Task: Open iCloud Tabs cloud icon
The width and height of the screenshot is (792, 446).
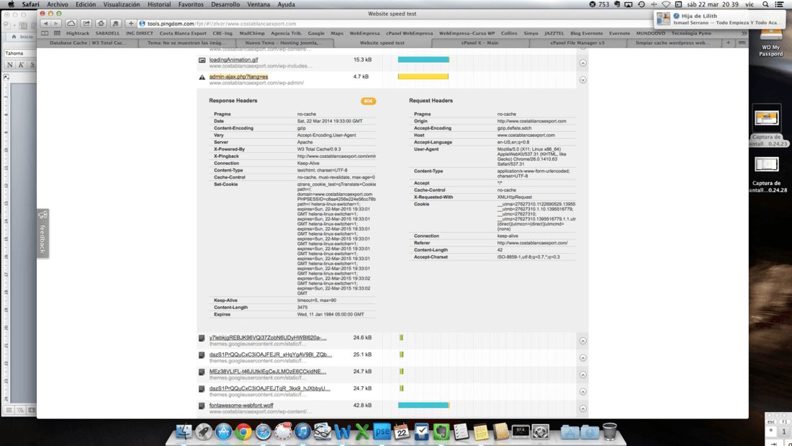Action: point(71,23)
